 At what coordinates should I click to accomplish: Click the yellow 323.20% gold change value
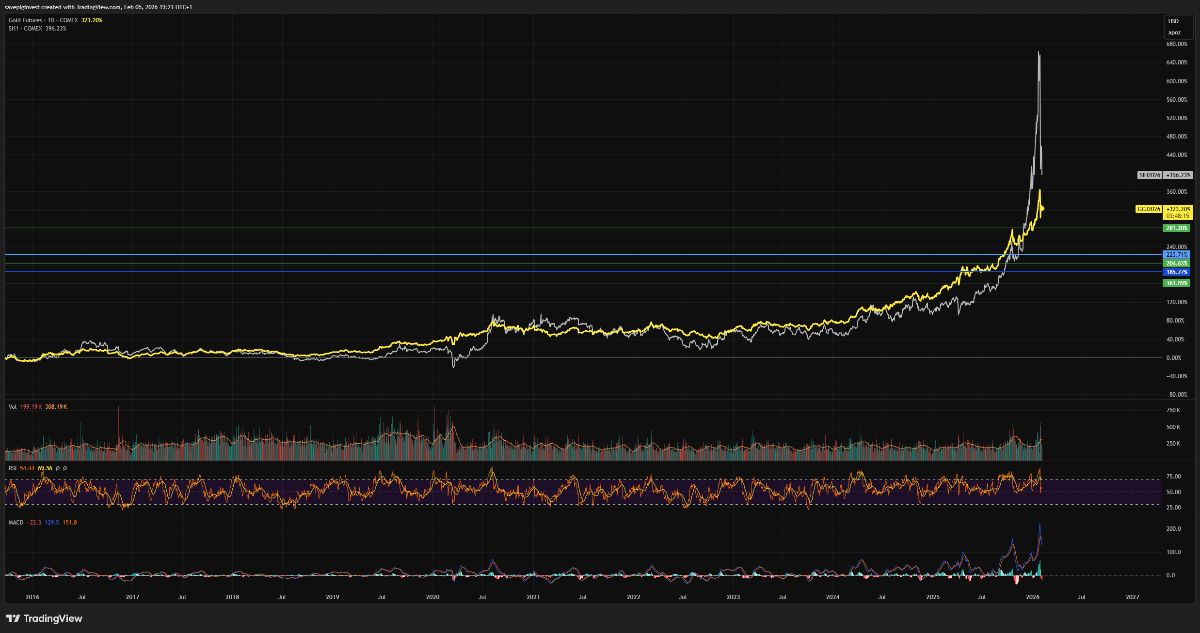click(92, 20)
